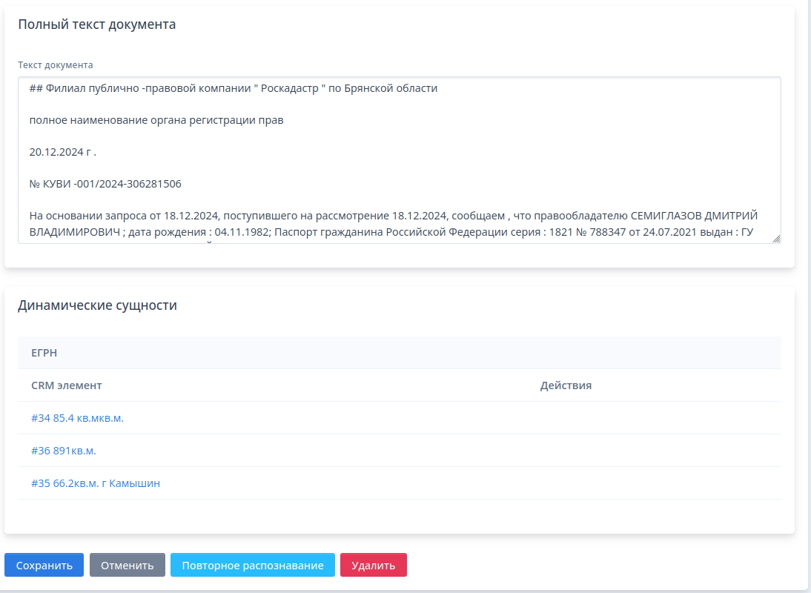Image resolution: width=811 pixels, height=593 pixels.
Task: Click the CRM элемент column header
Action: pyautogui.click(x=67, y=385)
